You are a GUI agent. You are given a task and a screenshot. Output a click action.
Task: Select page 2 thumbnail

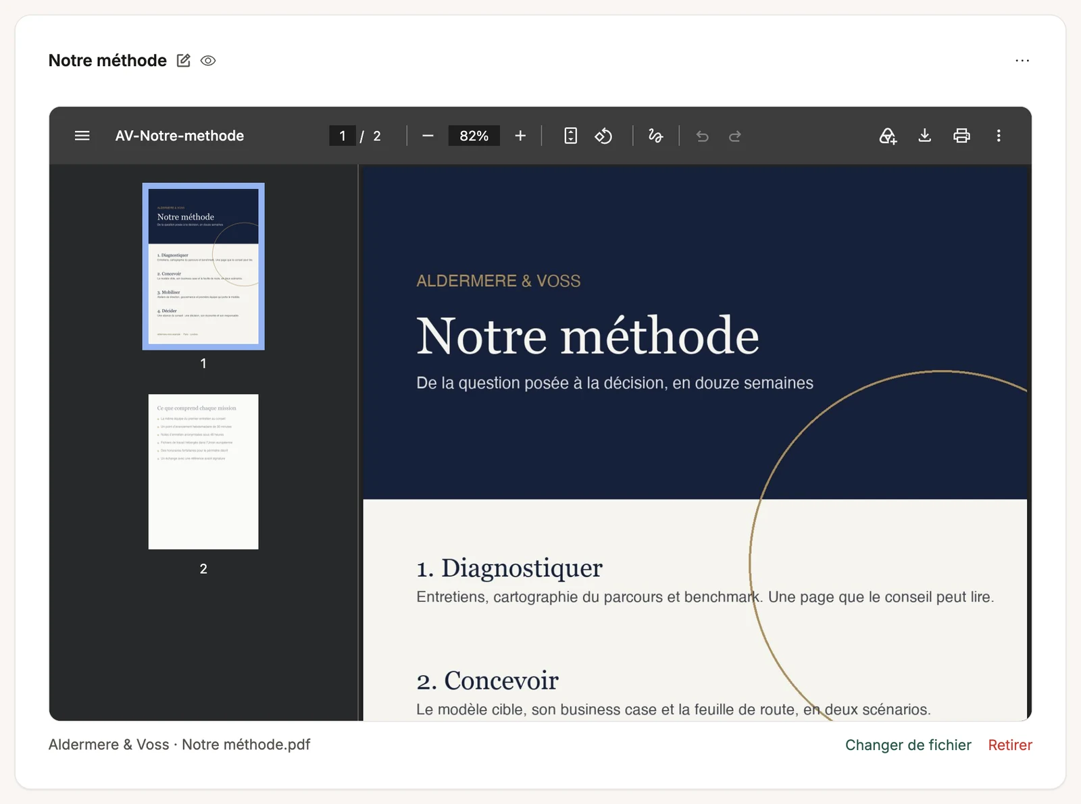(x=203, y=472)
